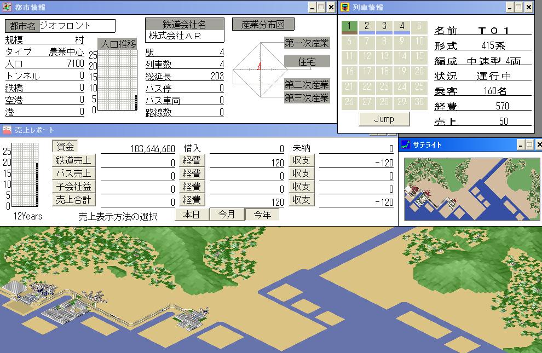This screenshot has height=353, width=542.
Task: Click the 編成 value 中速型 4両
Action: (494, 61)
